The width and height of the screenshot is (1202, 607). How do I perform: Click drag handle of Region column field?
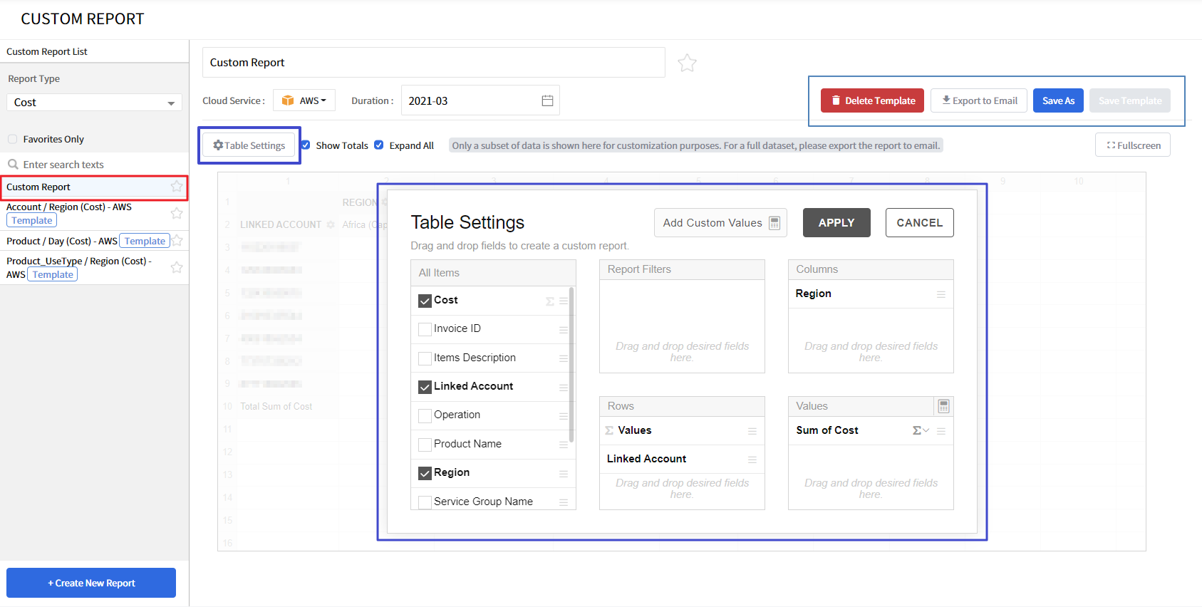(x=941, y=294)
